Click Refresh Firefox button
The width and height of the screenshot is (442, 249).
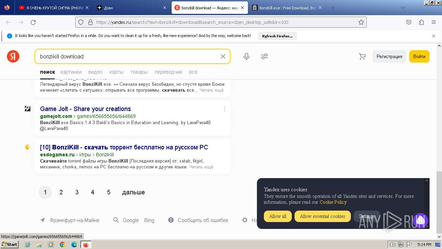(277, 36)
